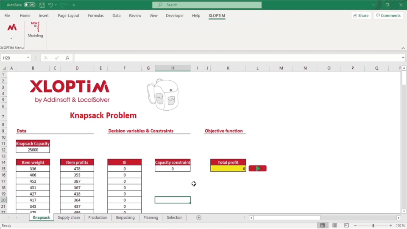Image resolution: width=407 pixels, height=229 pixels.
Task: Click the Search box in title bar
Action: point(207,5)
